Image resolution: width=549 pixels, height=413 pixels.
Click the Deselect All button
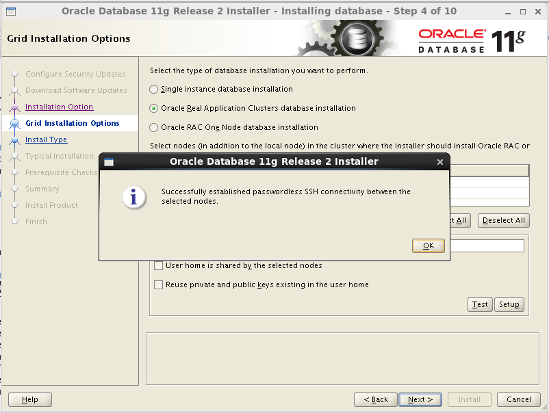pos(504,220)
